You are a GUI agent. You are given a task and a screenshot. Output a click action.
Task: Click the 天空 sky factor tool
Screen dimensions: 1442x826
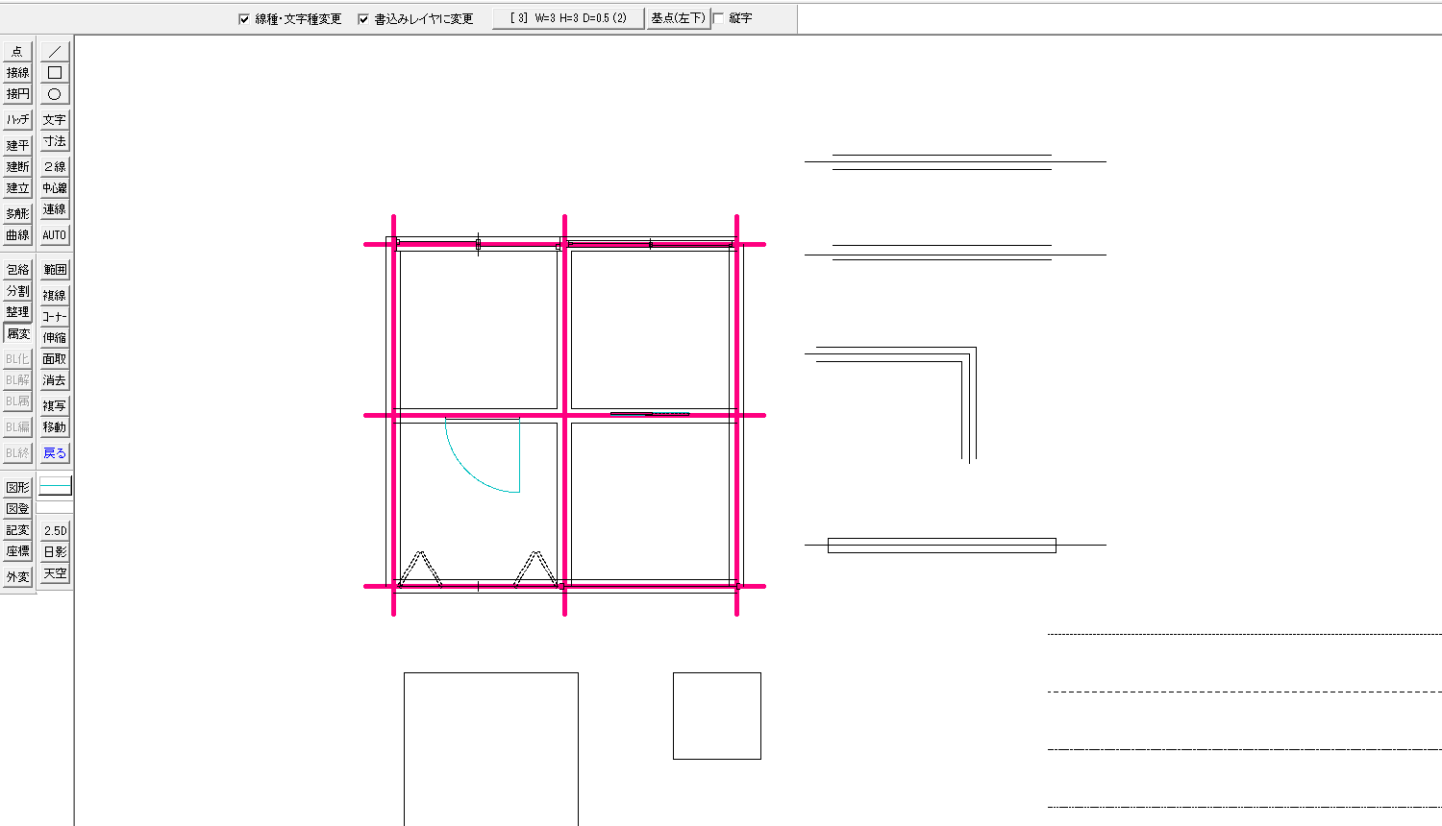[55, 572]
